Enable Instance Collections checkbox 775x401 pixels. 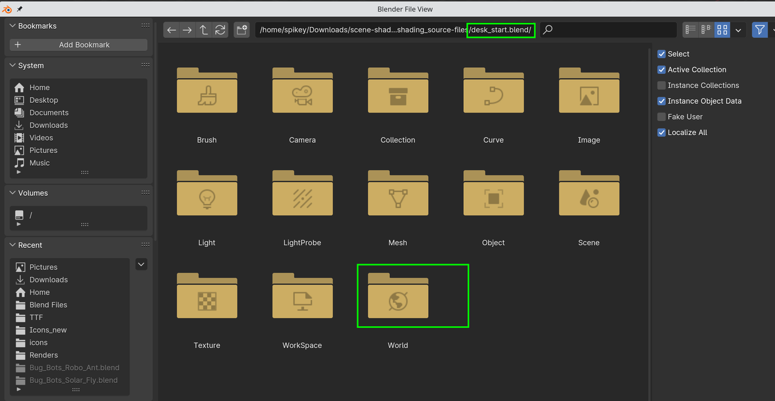(662, 85)
